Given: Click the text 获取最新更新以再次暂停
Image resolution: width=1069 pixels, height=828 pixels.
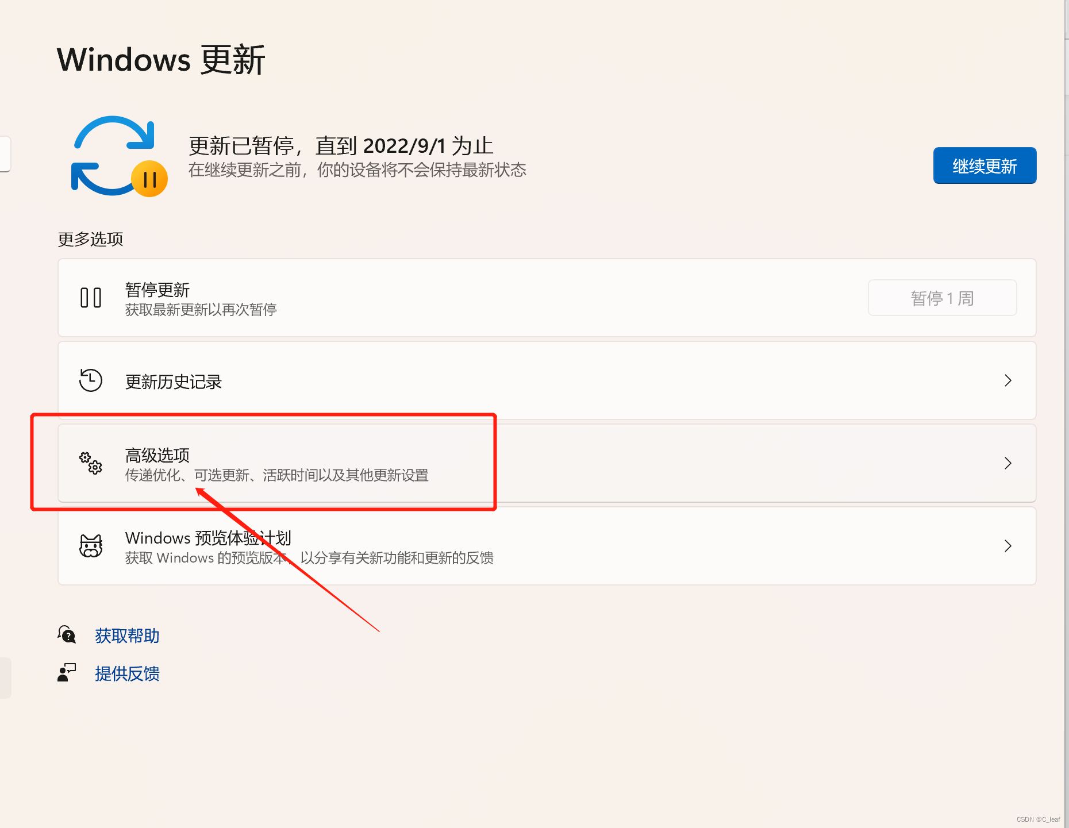Looking at the screenshot, I should coord(201,310).
